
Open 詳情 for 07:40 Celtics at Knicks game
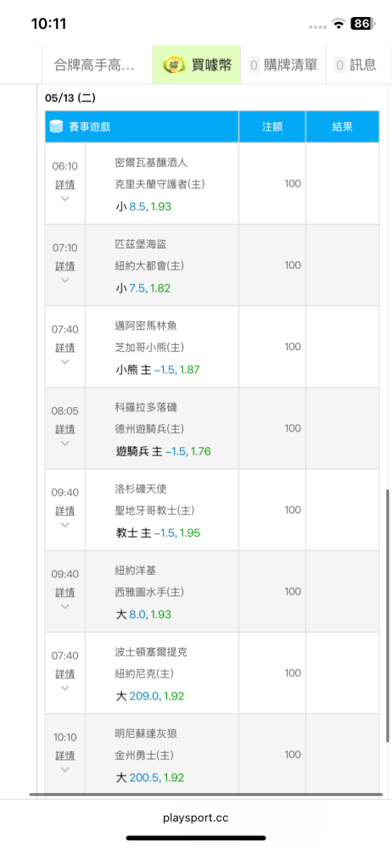click(x=65, y=674)
